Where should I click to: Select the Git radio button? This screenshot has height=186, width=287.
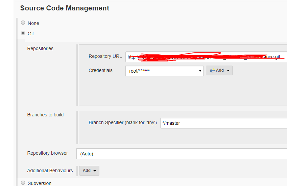coord(23,33)
